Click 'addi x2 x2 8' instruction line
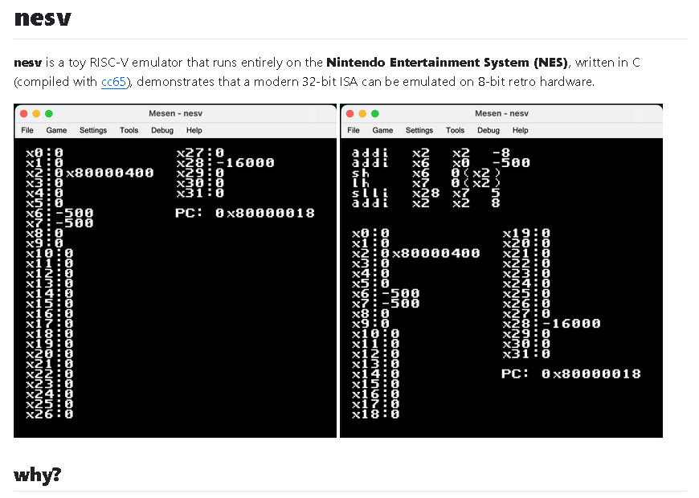Image resolution: width=699 pixels, height=498 pixels. [x=426, y=203]
